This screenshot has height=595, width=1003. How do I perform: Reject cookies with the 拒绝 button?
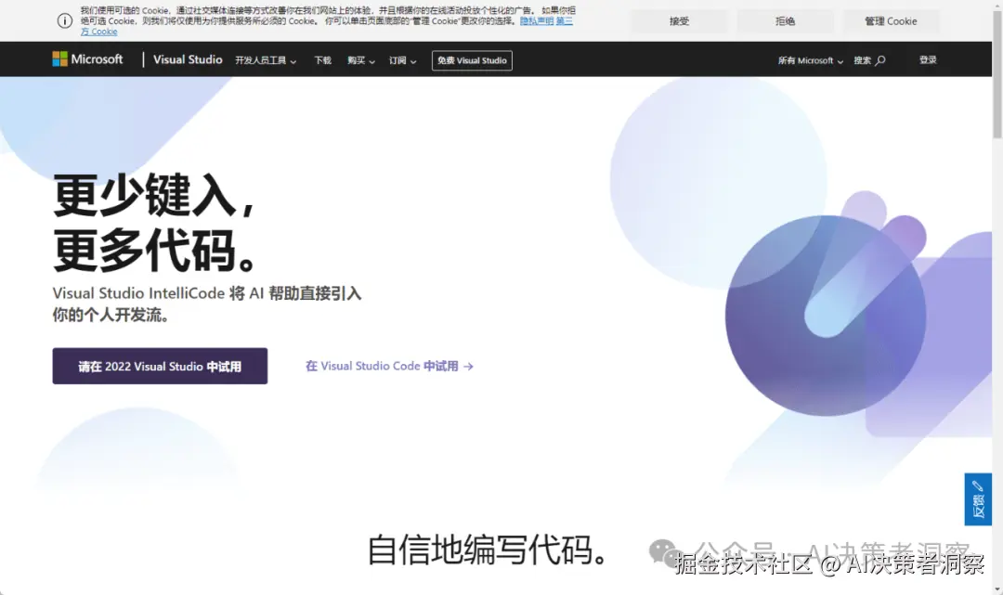[785, 20]
